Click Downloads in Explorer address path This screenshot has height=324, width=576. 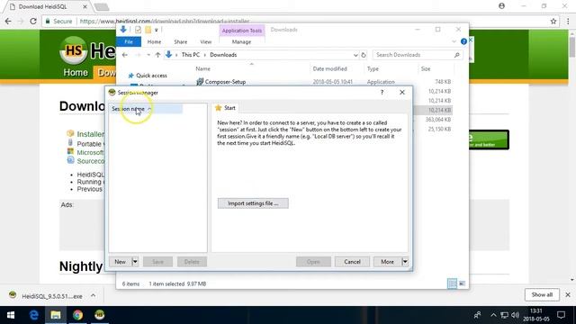click(223, 55)
